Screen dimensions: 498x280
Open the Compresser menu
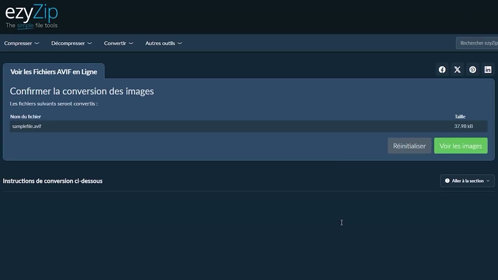pyautogui.click(x=22, y=43)
